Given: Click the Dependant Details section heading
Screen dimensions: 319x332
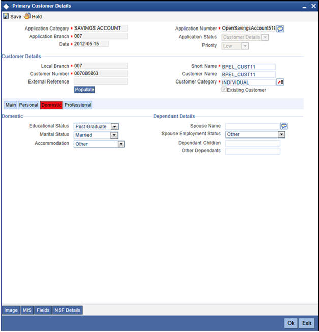Looking at the screenshot, I should 174,116.
